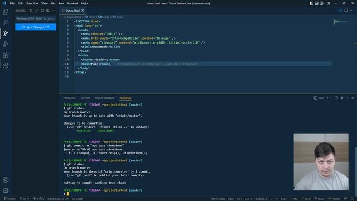Viewport: 357px width, 201px height.
Task: Click the master branch in status bar
Action: 10,199
